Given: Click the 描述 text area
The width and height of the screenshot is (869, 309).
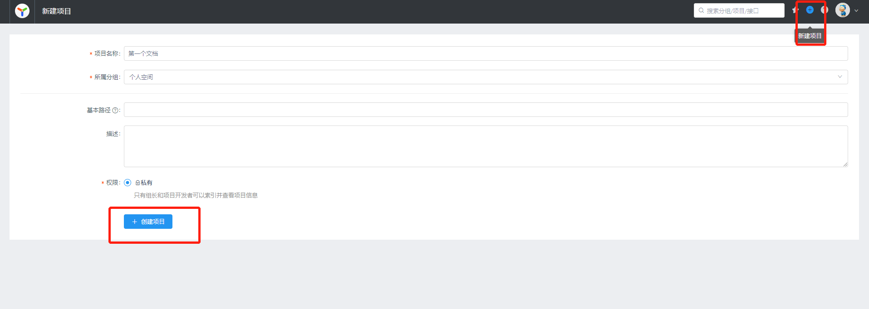Looking at the screenshot, I should (x=486, y=146).
